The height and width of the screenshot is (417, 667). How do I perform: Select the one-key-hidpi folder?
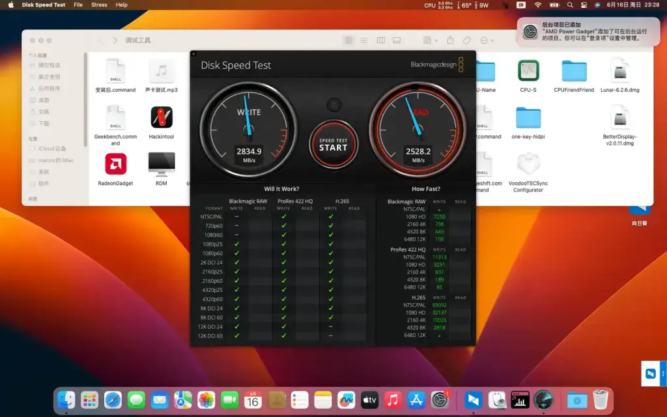point(528,122)
